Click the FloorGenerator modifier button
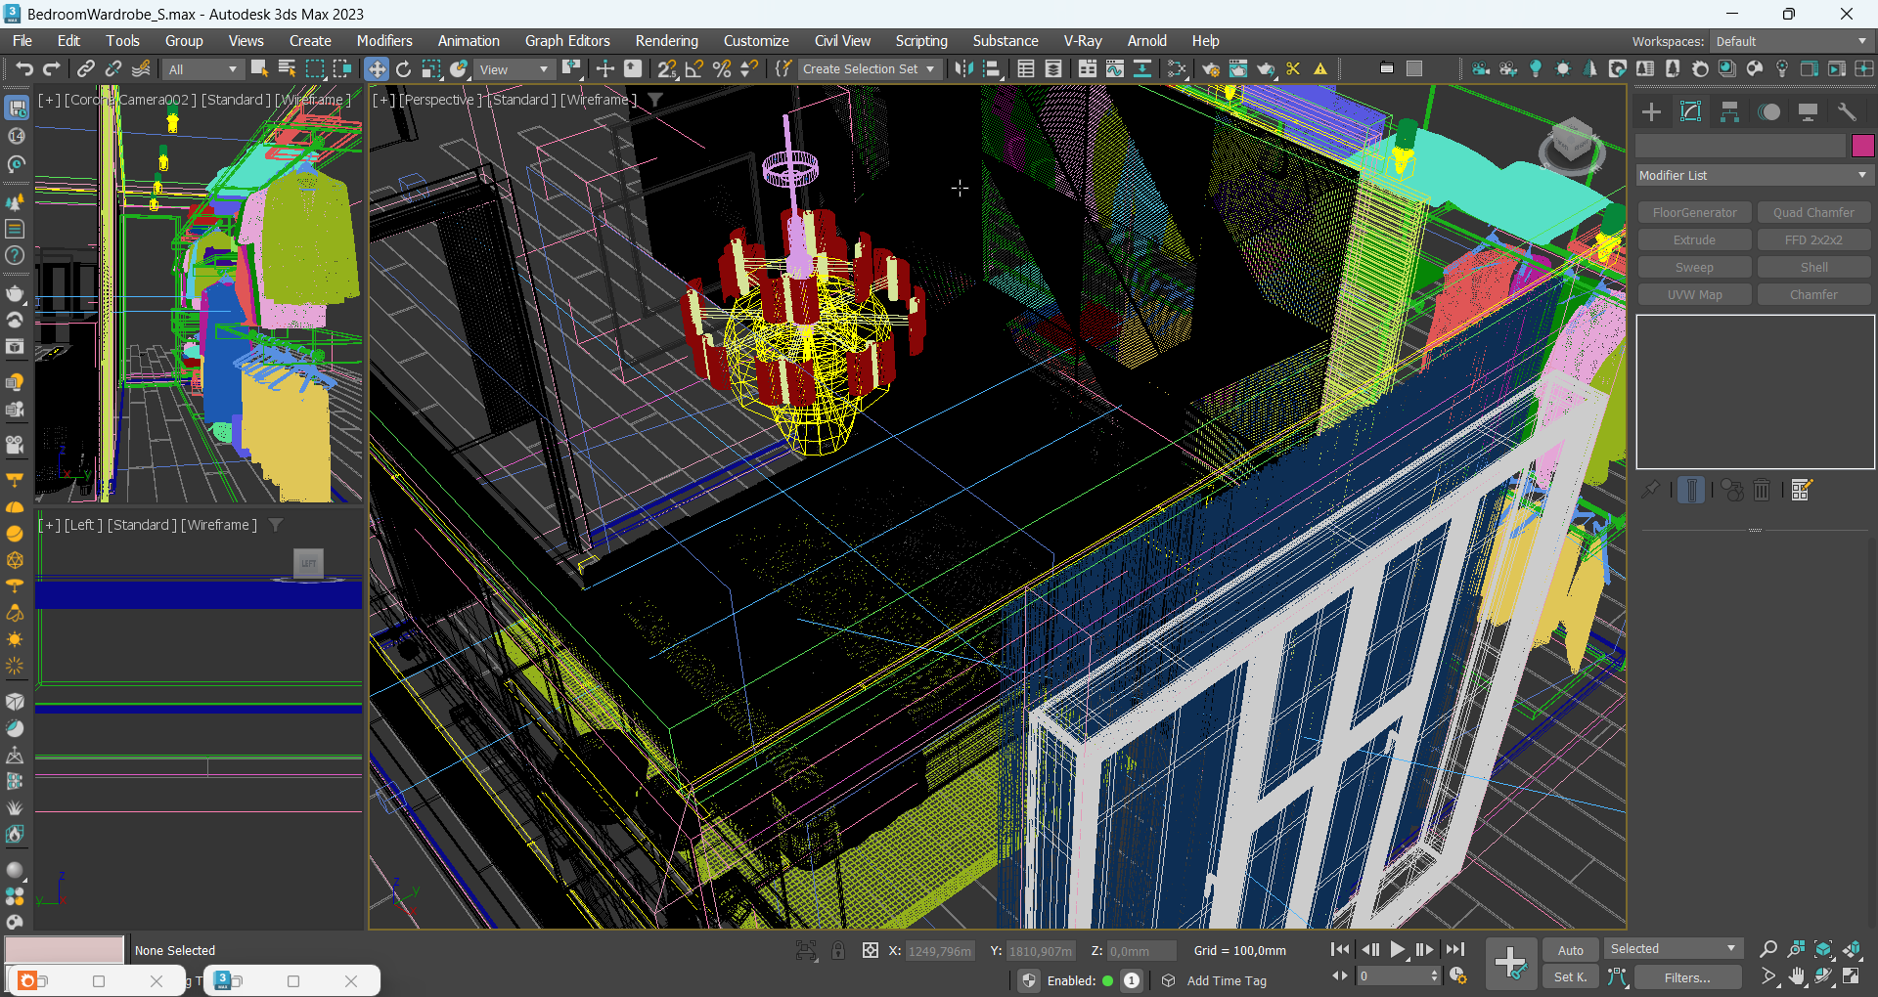Viewport: 1878px width, 997px height. point(1694,213)
